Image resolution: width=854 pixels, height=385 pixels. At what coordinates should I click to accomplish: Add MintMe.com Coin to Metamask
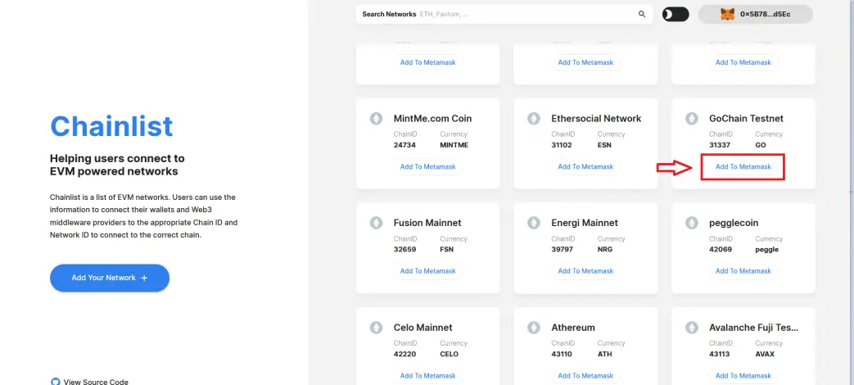click(428, 166)
